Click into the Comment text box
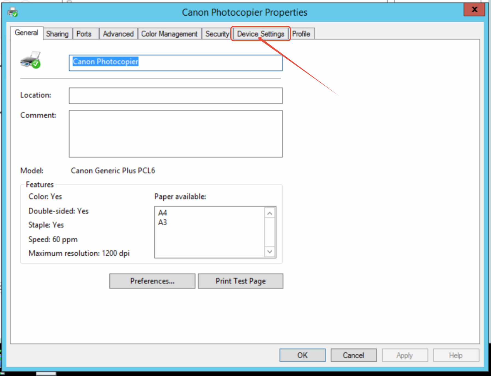491x376 pixels. (x=176, y=134)
